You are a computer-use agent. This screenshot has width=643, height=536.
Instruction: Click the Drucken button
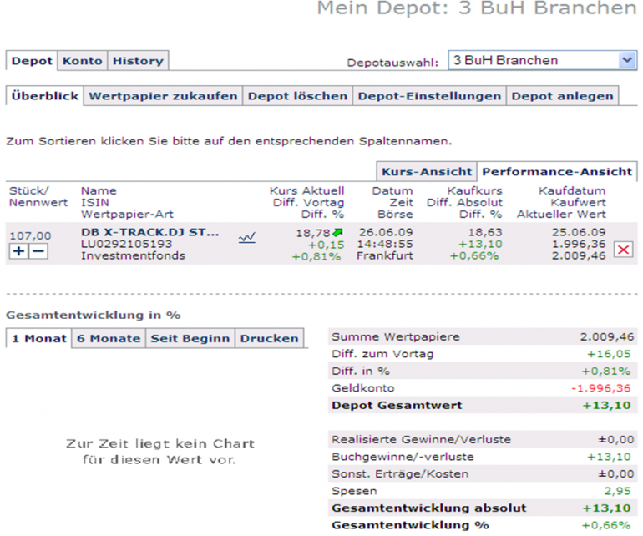(270, 338)
